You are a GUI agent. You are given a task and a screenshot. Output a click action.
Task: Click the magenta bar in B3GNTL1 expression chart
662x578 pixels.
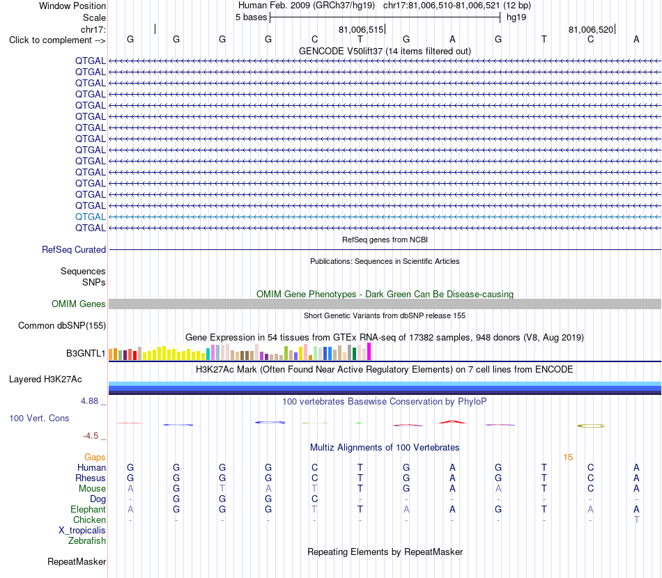tap(369, 352)
